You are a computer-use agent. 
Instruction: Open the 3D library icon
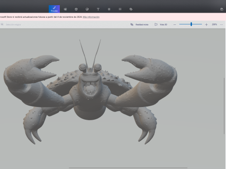click(x=131, y=9)
